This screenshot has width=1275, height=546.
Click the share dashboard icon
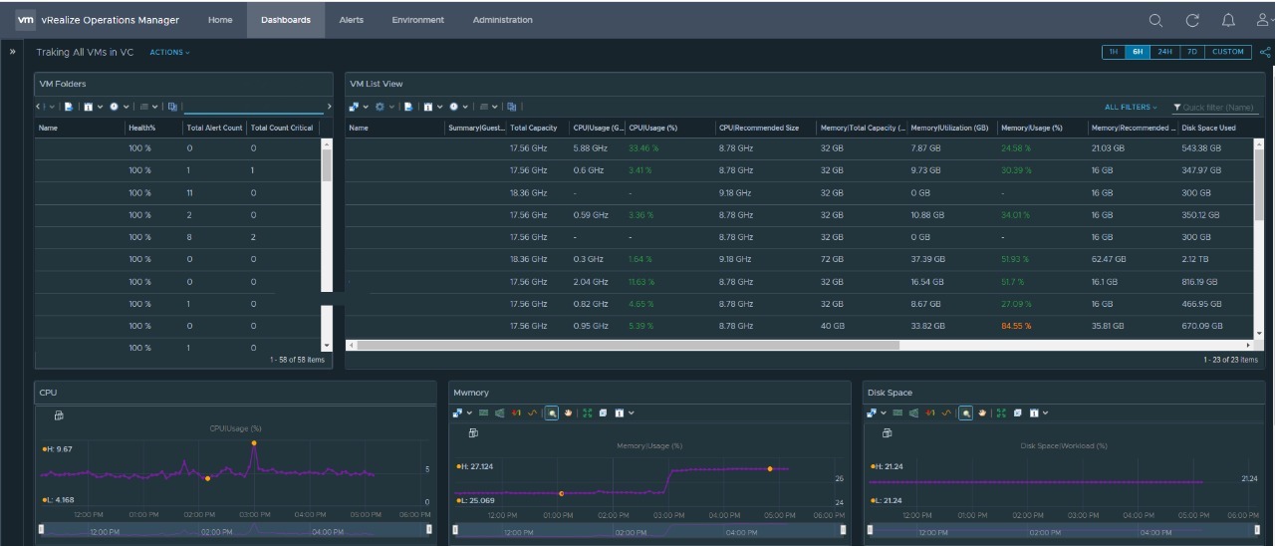(1265, 53)
